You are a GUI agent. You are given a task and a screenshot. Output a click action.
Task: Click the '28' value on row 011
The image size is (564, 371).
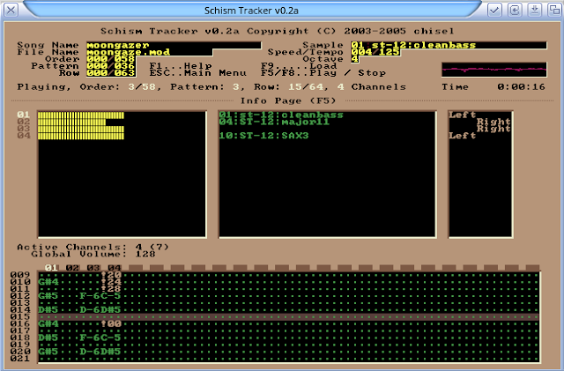click(x=115, y=289)
